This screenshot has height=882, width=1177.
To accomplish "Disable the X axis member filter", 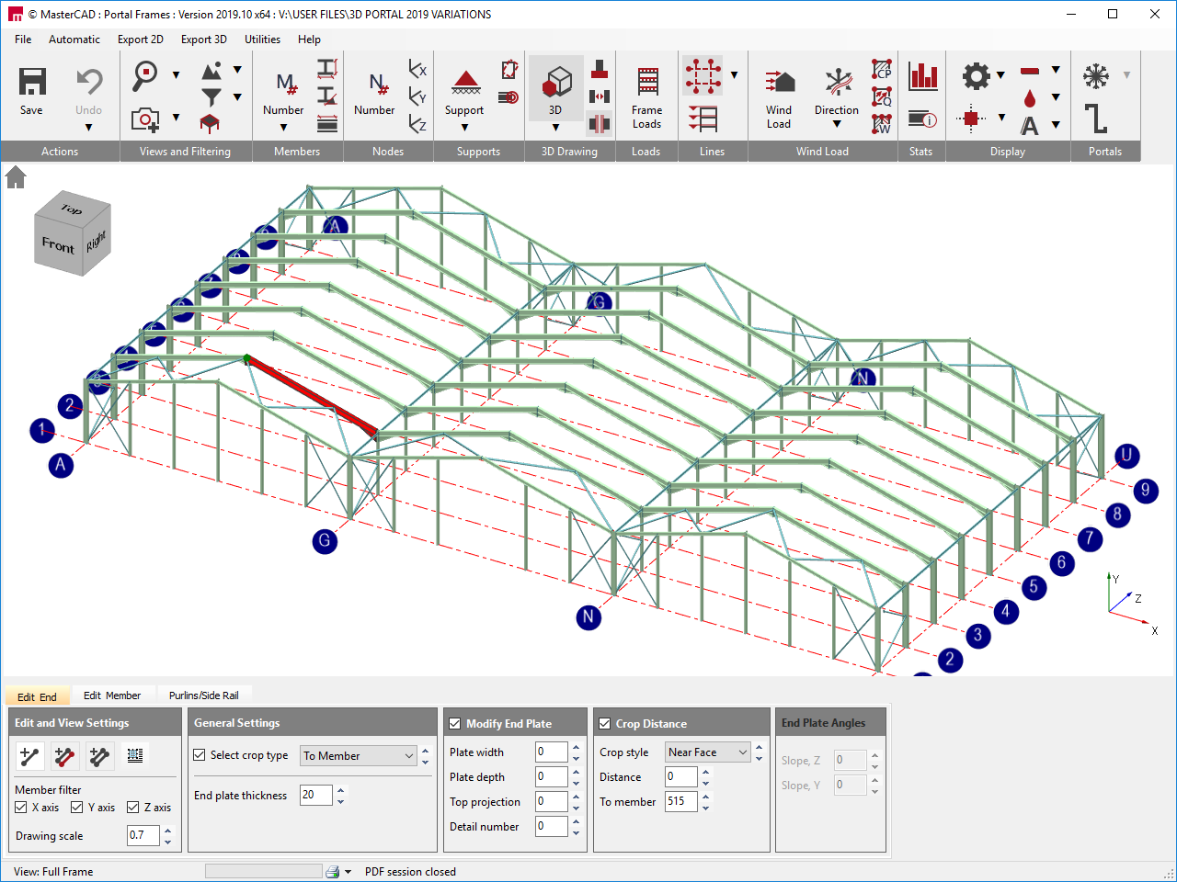I will click(x=21, y=808).
